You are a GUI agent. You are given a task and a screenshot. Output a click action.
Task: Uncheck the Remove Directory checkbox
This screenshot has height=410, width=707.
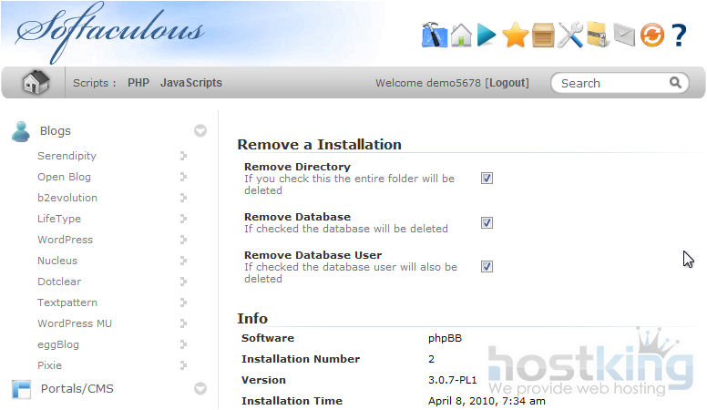487,179
